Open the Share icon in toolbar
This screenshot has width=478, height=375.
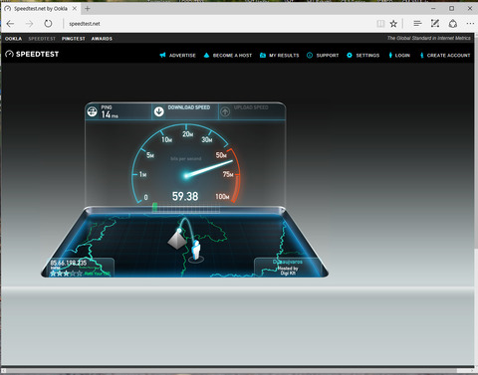[453, 24]
